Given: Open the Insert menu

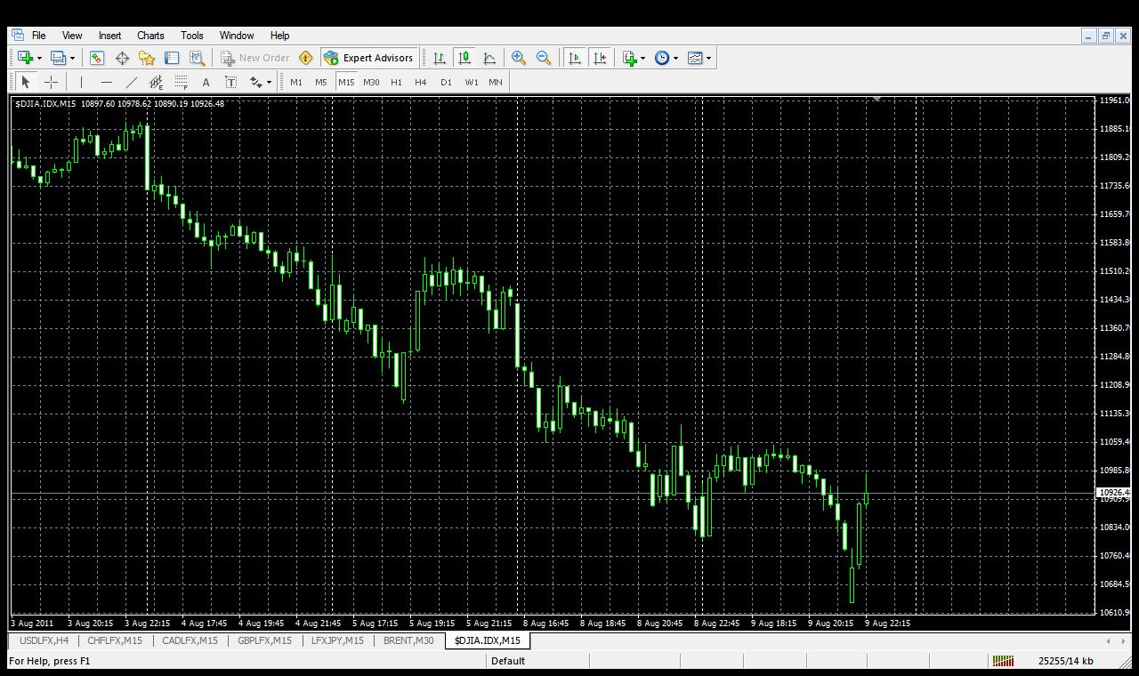Looking at the screenshot, I should (110, 36).
